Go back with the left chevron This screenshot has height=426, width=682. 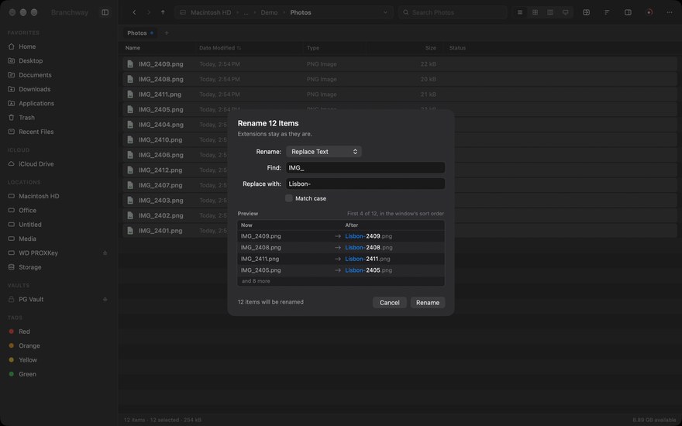pos(134,12)
